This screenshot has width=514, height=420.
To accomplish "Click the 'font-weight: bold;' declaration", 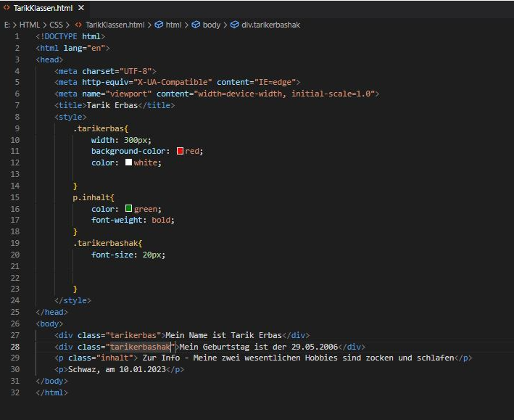I will click(133, 221).
